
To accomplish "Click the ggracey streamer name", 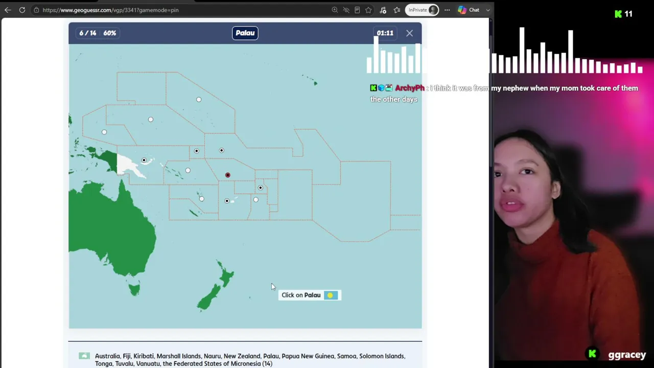I will point(627,355).
